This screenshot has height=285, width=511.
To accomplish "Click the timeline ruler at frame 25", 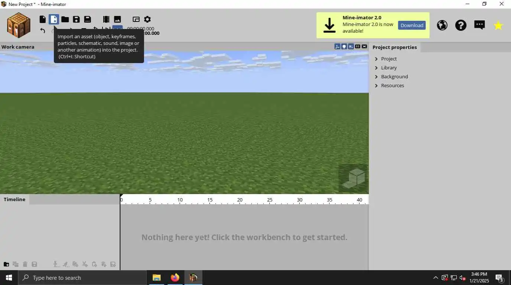I will point(270,200).
